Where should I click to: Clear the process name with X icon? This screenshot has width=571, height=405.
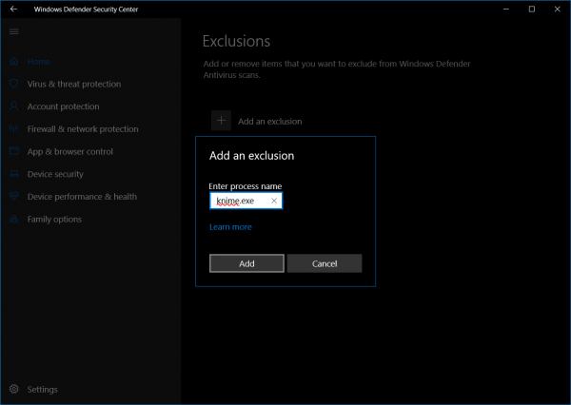[274, 202]
